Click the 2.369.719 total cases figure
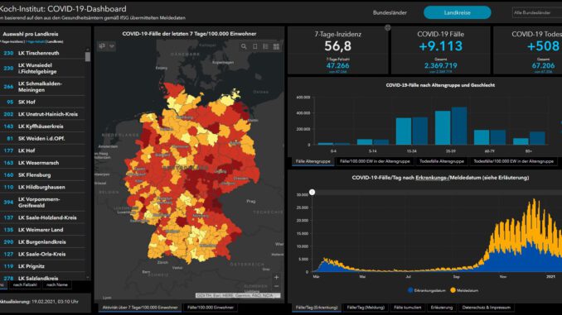 tap(440, 65)
